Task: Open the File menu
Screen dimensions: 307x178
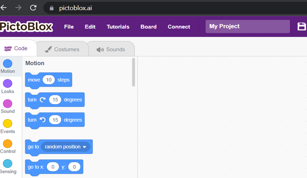Action: (69, 27)
